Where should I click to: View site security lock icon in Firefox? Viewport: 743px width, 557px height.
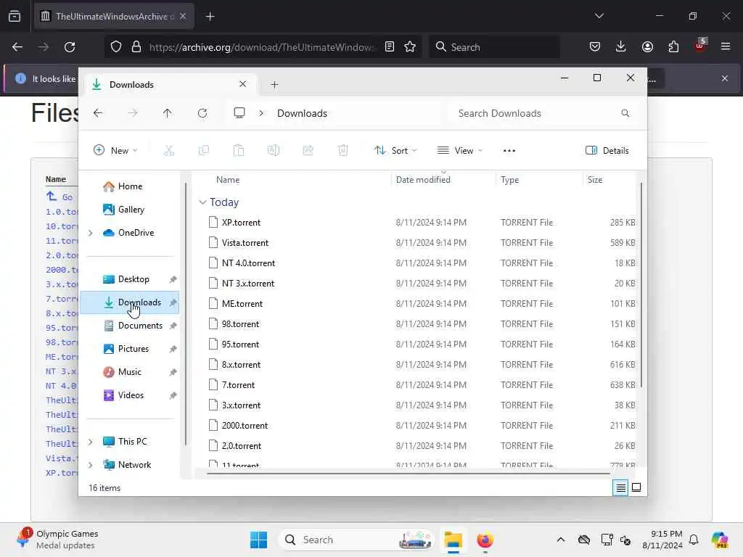pyautogui.click(x=136, y=47)
